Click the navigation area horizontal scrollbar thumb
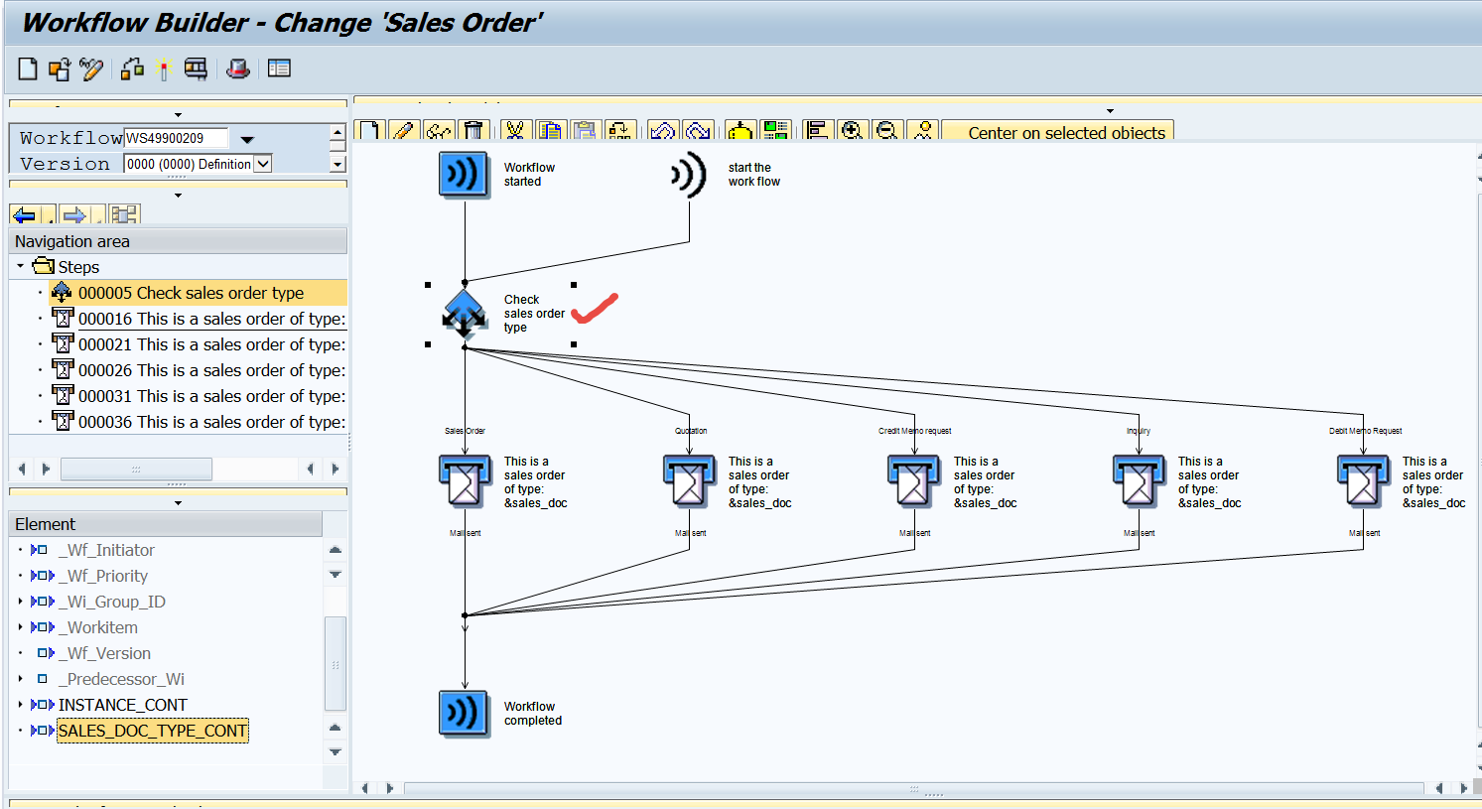The image size is (1482, 809). pyautogui.click(x=136, y=469)
